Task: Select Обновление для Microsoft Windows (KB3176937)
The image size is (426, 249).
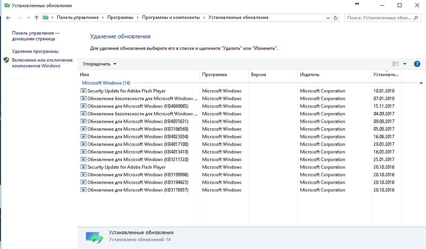Action: tap(138, 190)
